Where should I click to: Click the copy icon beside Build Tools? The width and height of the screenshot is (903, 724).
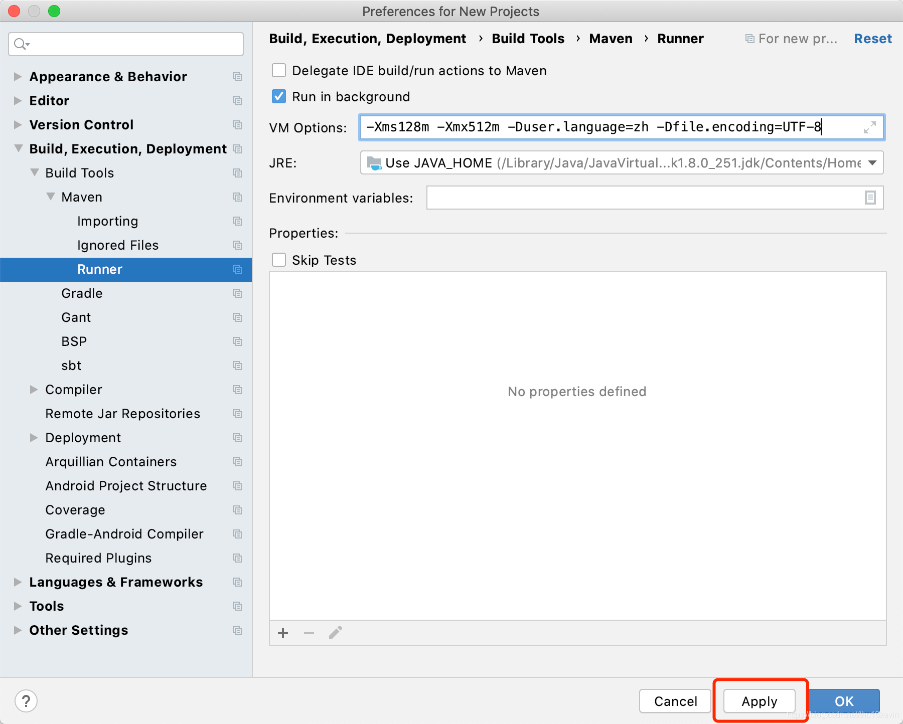[237, 173]
